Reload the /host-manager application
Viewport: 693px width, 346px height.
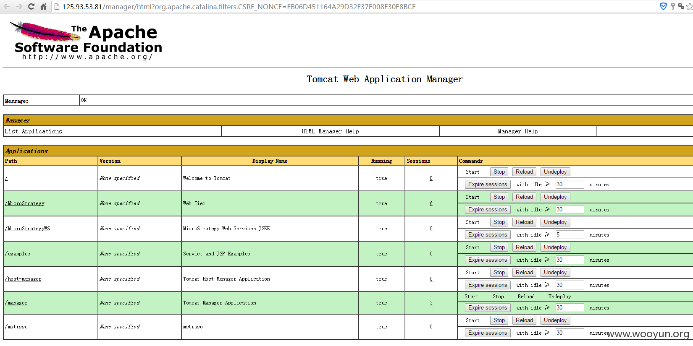pyautogui.click(x=524, y=273)
